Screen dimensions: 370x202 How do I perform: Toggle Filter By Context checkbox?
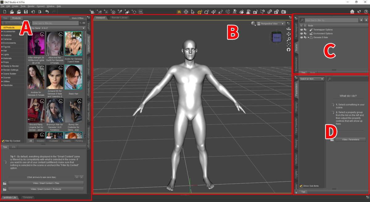3,141
